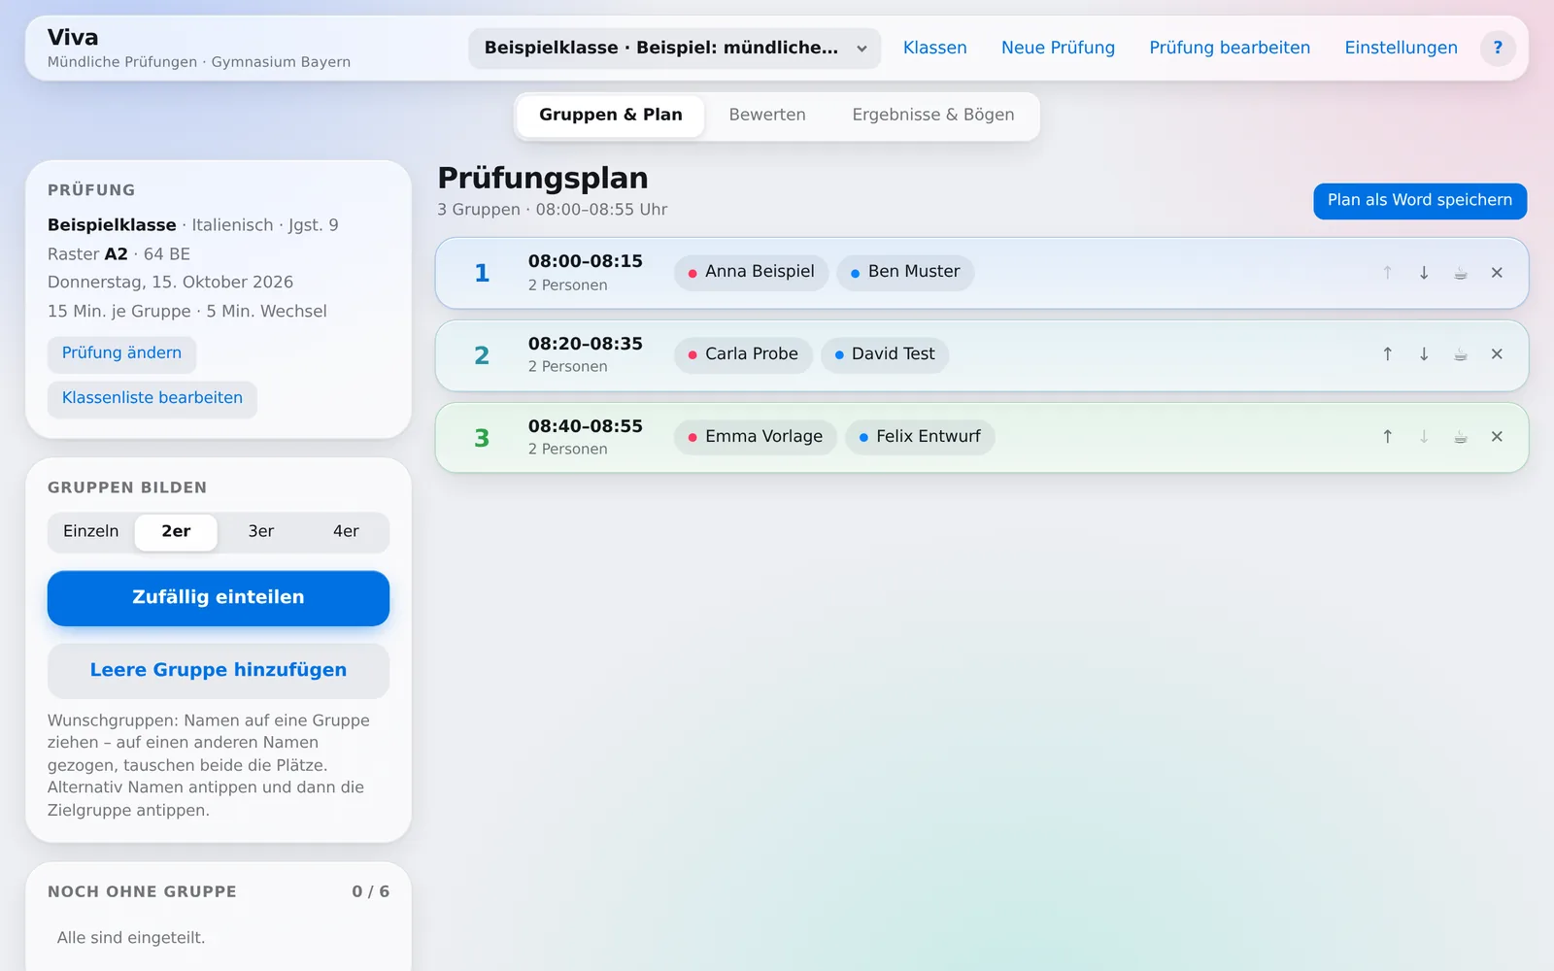This screenshot has width=1554, height=971.
Task: Move group 2 up with the arrow
Action: click(x=1387, y=354)
